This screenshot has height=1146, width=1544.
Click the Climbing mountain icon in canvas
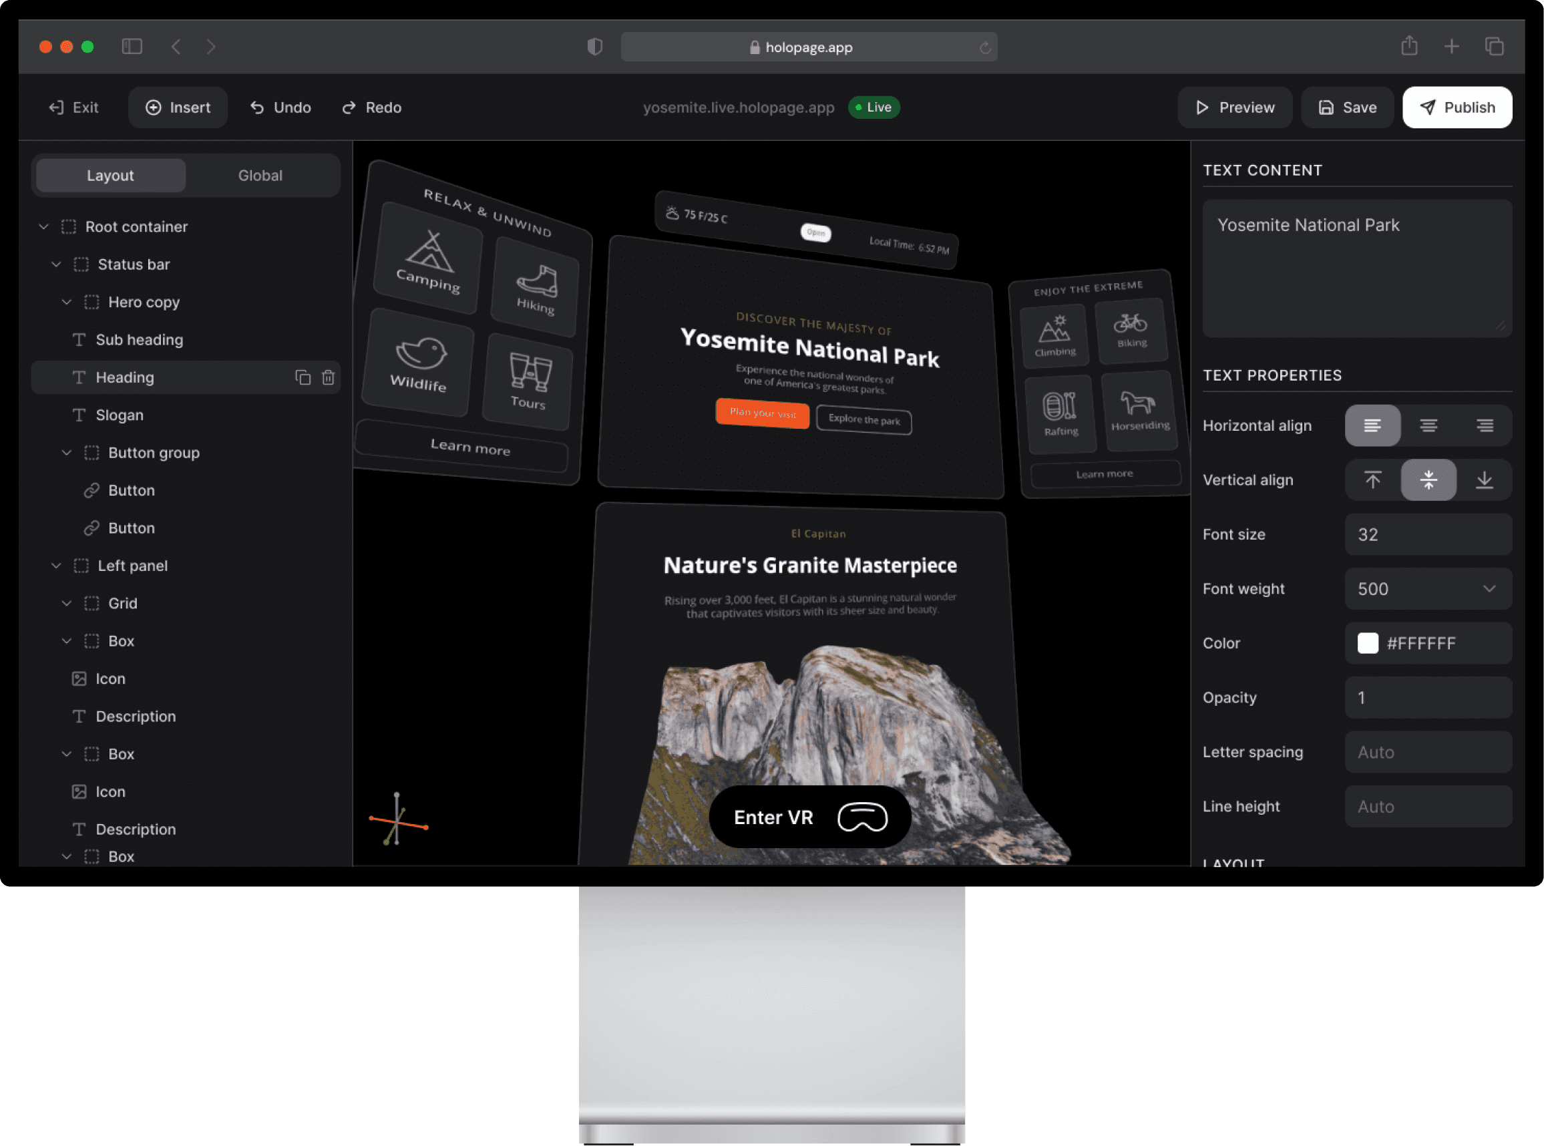(x=1054, y=329)
